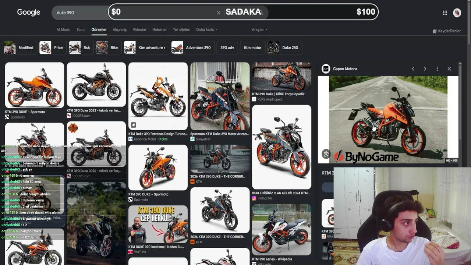This screenshot has height=265, width=471.
Task: Switch to the Tümü results tab
Action: [x=81, y=29]
